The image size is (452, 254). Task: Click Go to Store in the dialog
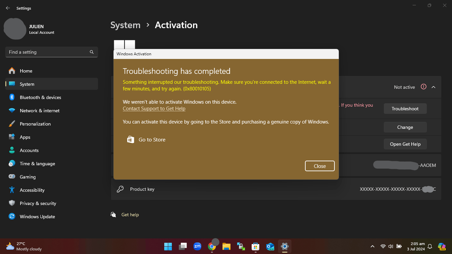(x=146, y=140)
